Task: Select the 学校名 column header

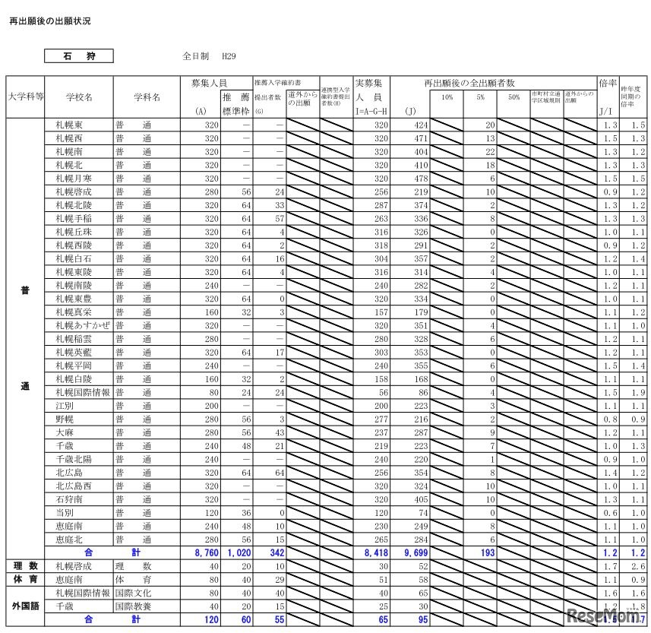Action: pyautogui.click(x=79, y=97)
